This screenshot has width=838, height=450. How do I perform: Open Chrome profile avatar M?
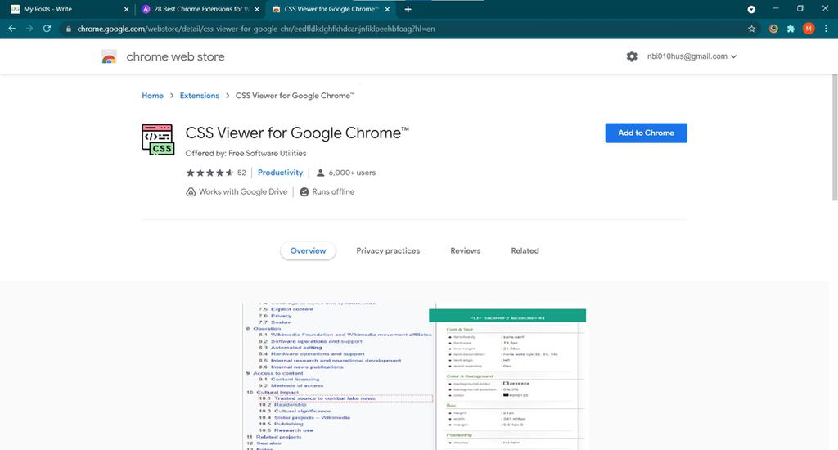point(809,28)
